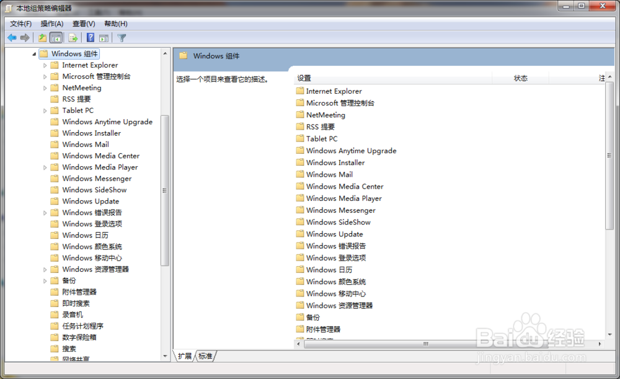Expand Internet Explorer node in tree

(x=45, y=65)
